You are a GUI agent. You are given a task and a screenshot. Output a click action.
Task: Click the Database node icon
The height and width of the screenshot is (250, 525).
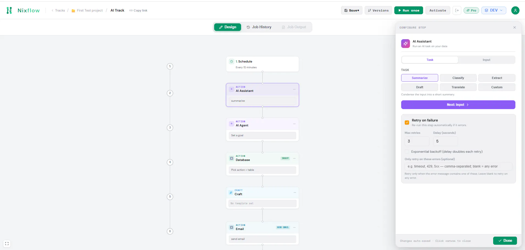tap(231, 158)
